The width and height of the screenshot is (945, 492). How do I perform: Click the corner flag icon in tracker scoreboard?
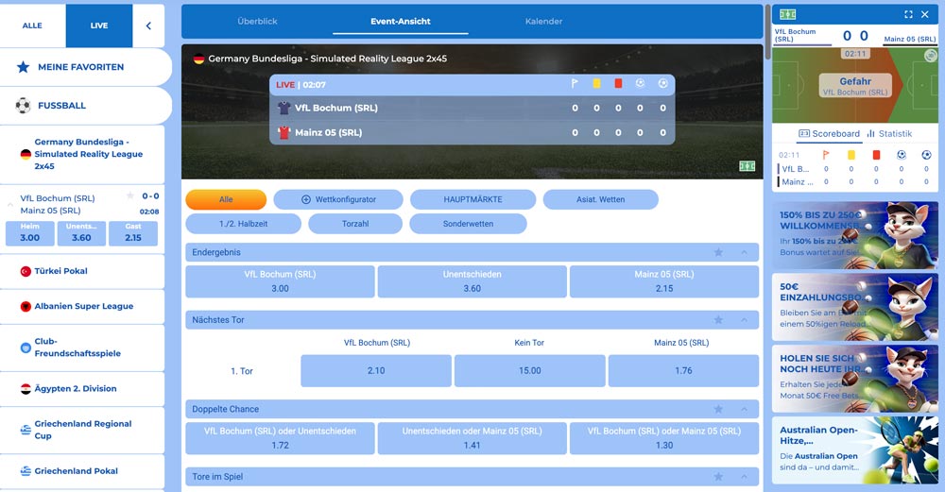pyautogui.click(x=826, y=155)
